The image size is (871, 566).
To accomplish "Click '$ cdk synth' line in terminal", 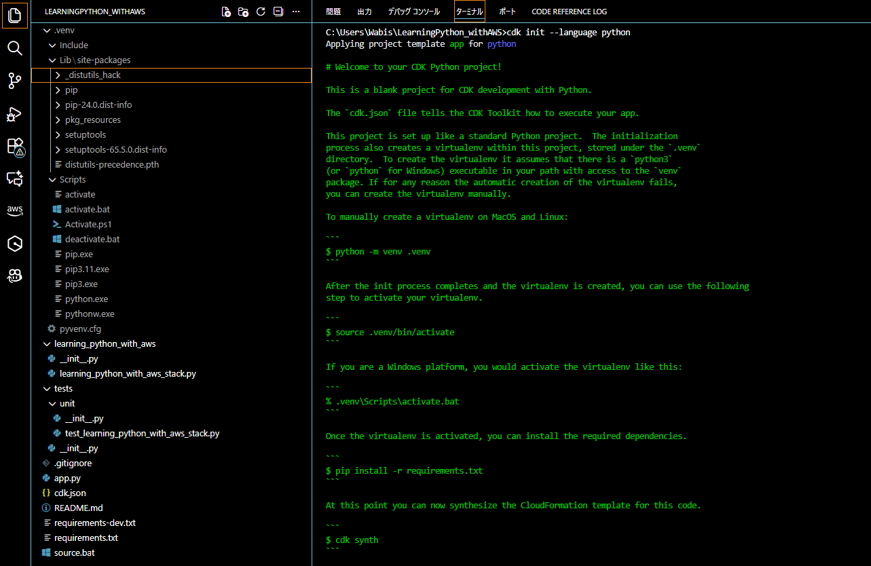I will click(x=352, y=540).
